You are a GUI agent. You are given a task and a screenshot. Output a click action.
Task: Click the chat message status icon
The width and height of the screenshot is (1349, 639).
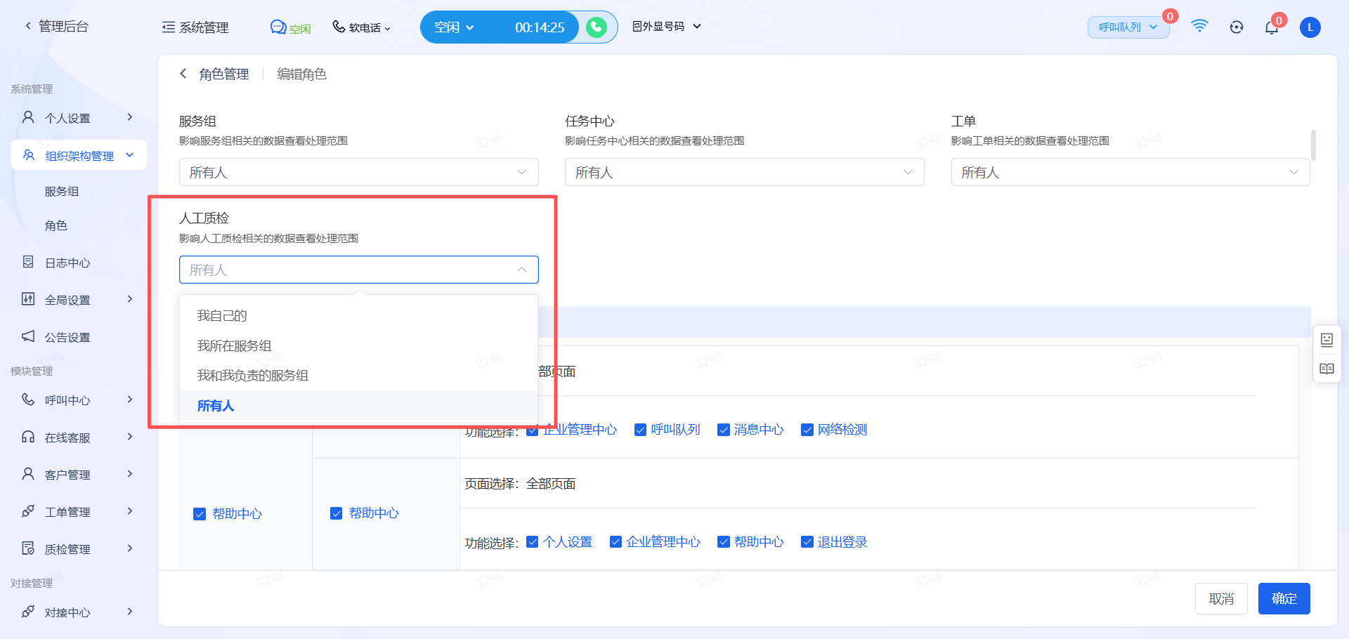(278, 27)
